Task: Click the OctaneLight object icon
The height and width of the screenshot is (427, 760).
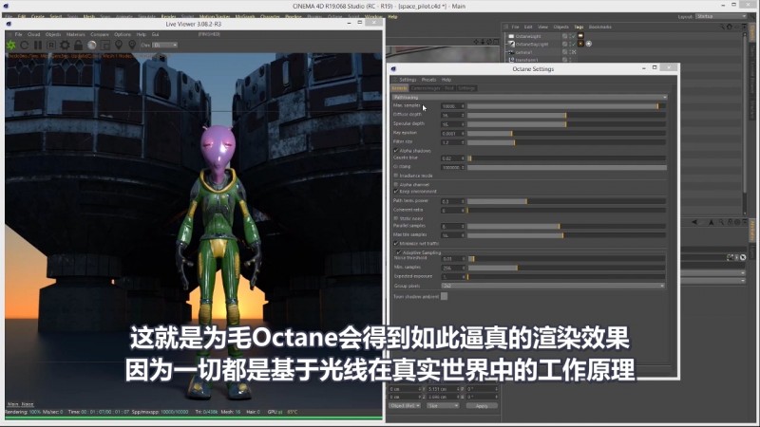Action: tap(511, 36)
